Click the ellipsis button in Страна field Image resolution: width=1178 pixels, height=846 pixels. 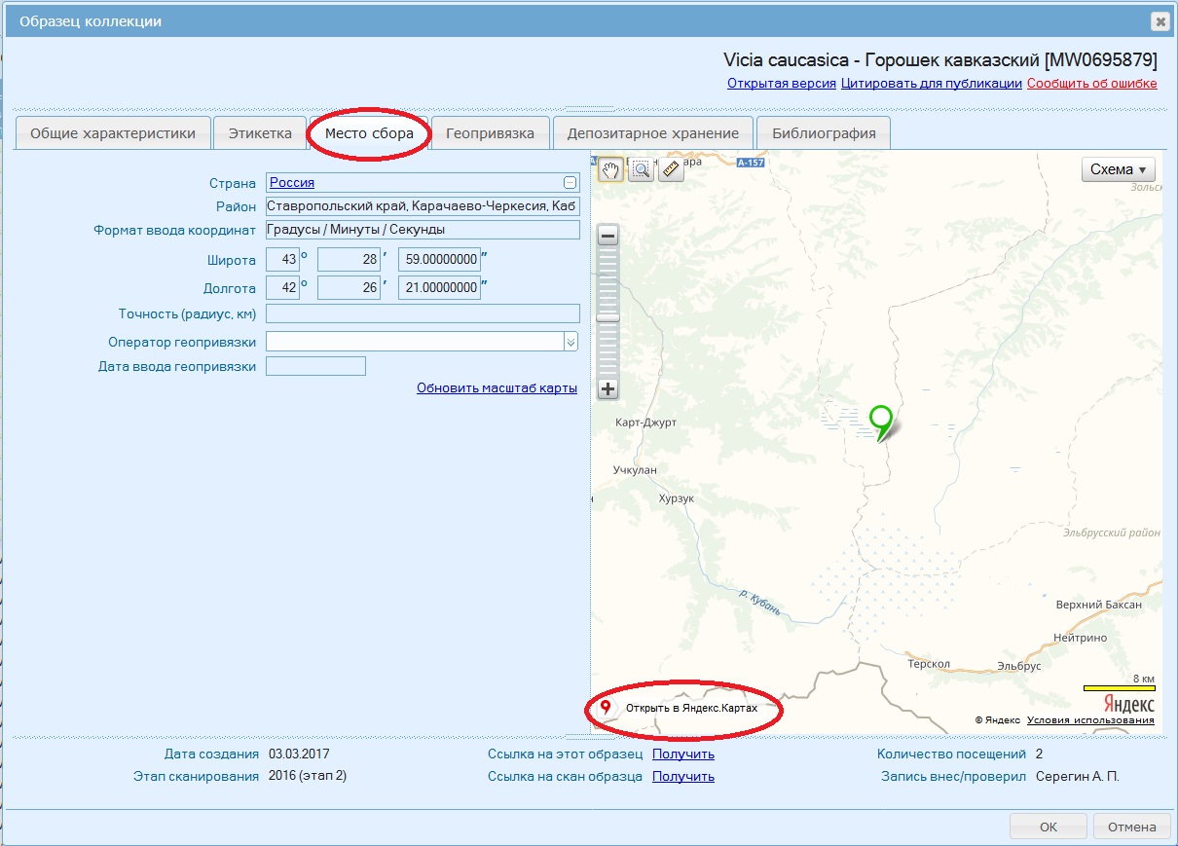click(570, 182)
